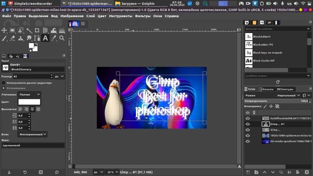Select the Unified Transform tool (grid icon)
Viewport: 313px width, 176px height.
click(x=45, y=30)
